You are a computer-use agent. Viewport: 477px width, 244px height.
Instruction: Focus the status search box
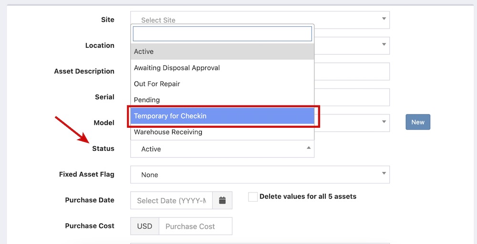[x=222, y=34]
